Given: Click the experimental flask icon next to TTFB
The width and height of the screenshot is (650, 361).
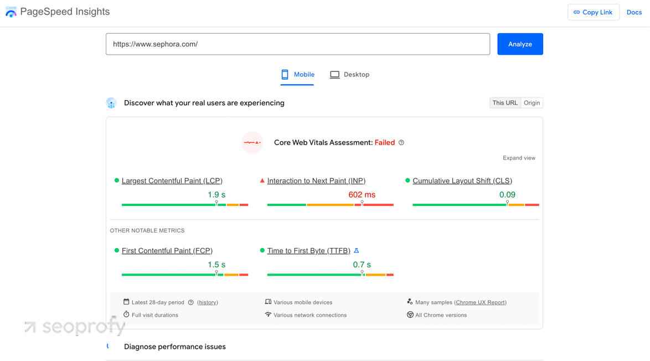Looking at the screenshot, I should [357, 250].
